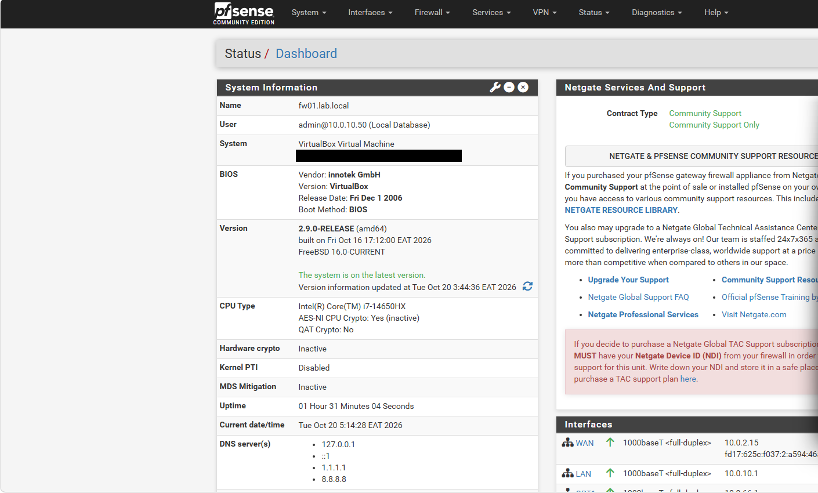Click the WAN interface network icon
This screenshot has height=493, width=818.
pyautogui.click(x=568, y=443)
